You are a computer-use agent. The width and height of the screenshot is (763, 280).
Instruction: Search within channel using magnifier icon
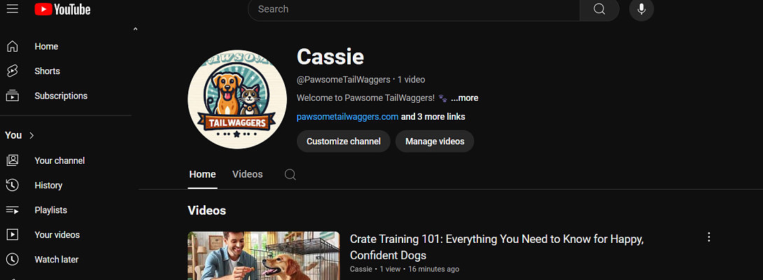290,174
